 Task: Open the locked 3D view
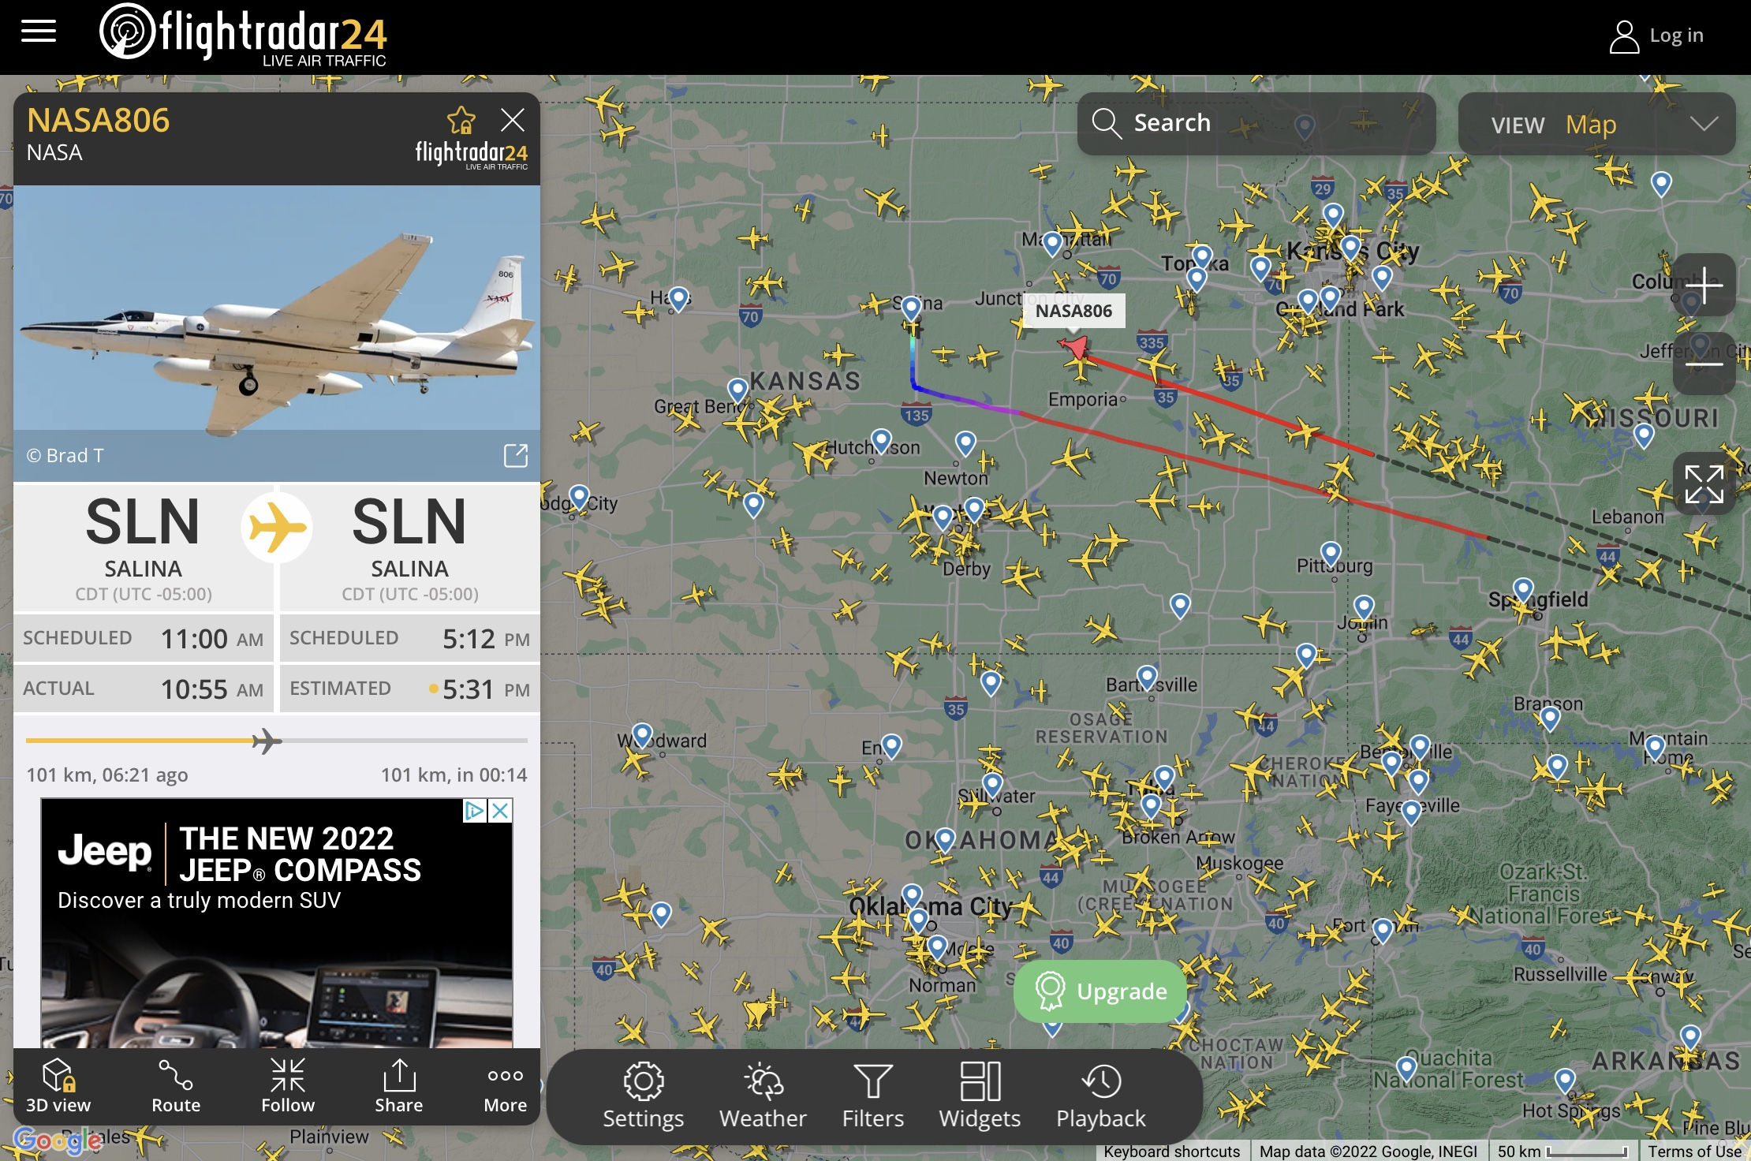[58, 1087]
